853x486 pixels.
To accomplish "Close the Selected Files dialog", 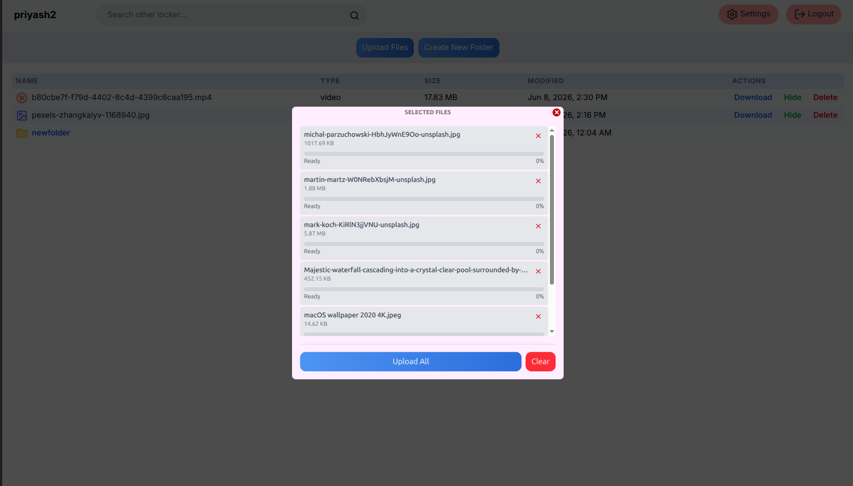I will pyautogui.click(x=557, y=112).
